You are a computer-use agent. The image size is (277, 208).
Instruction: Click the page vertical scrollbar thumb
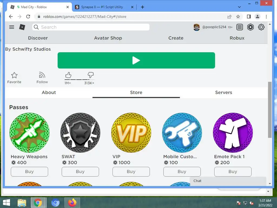pos(270,110)
